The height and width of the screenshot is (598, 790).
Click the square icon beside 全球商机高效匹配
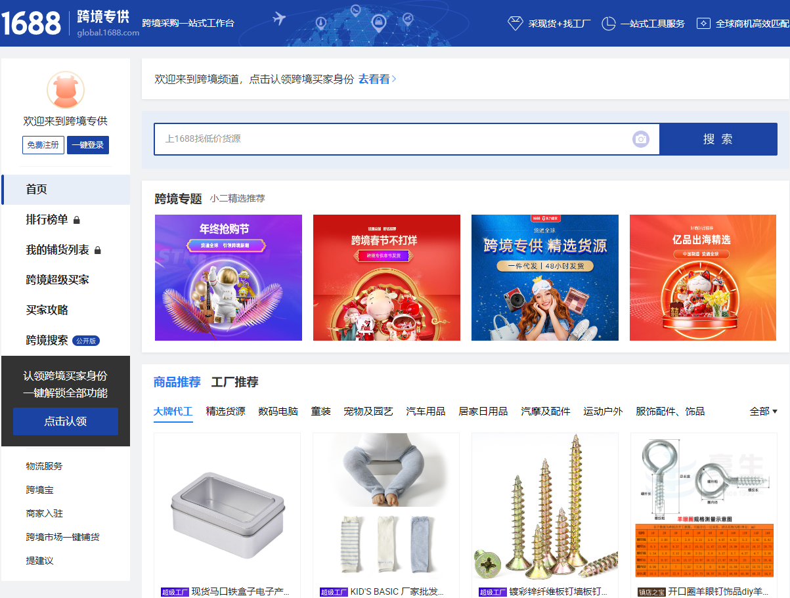[x=703, y=24]
